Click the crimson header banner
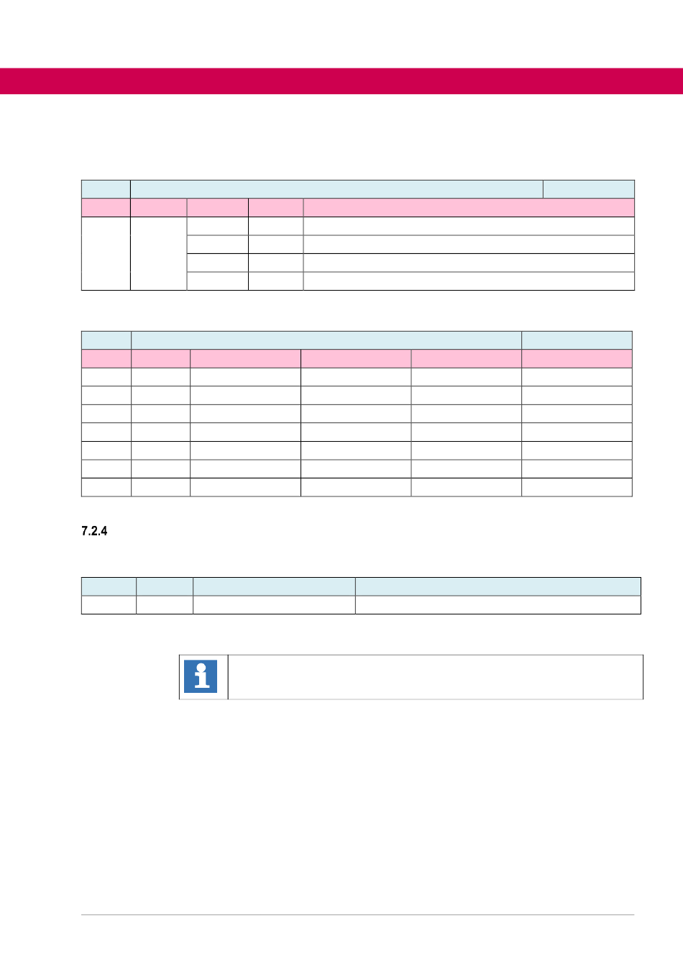Viewport: 683px width, 967px height. (341, 81)
